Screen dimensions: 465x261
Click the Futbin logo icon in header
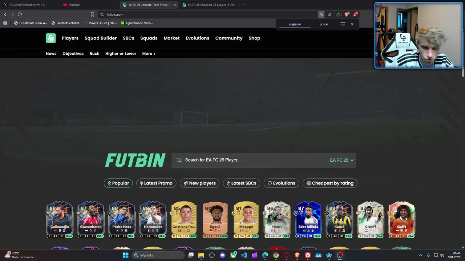coord(51,38)
